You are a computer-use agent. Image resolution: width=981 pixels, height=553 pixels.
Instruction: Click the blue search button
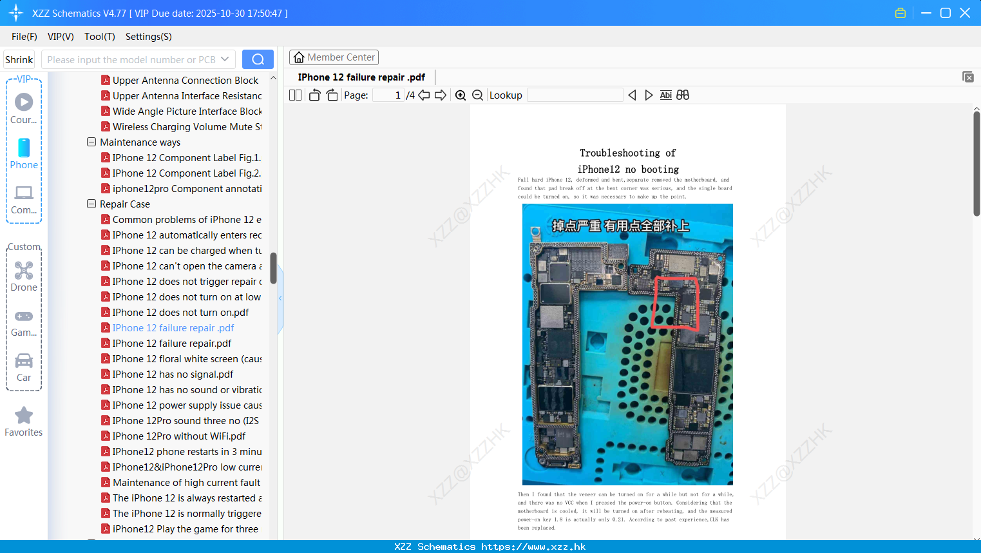[x=258, y=59]
